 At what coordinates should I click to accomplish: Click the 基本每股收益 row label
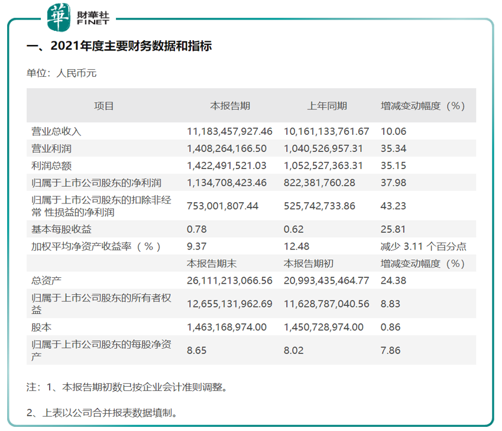click(61, 229)
